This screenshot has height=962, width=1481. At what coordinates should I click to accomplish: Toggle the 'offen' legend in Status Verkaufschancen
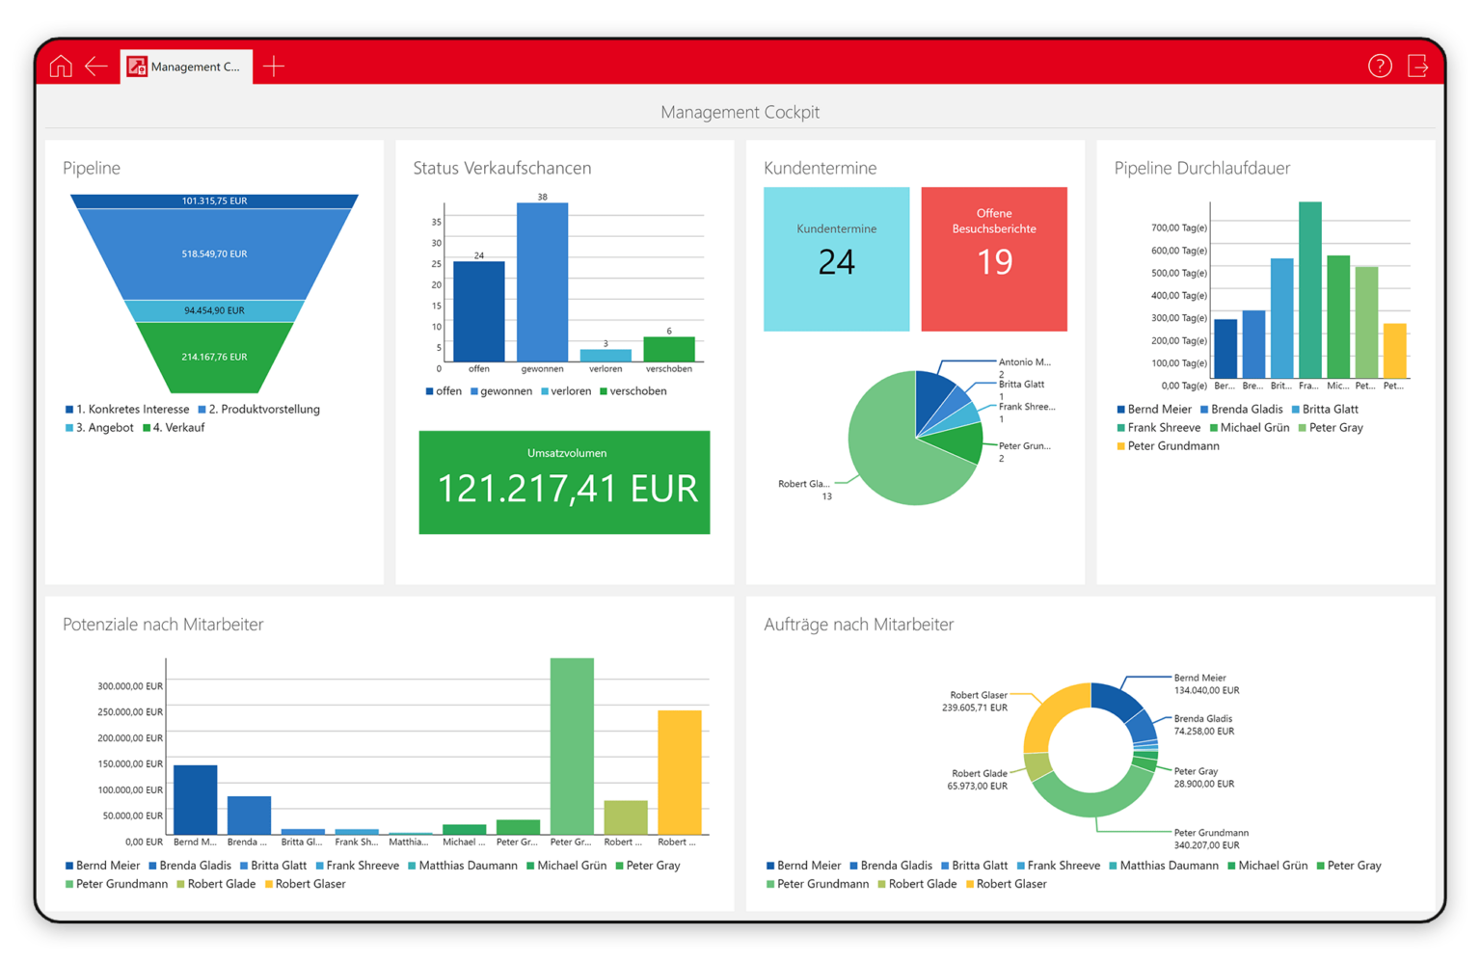(445, 390)
